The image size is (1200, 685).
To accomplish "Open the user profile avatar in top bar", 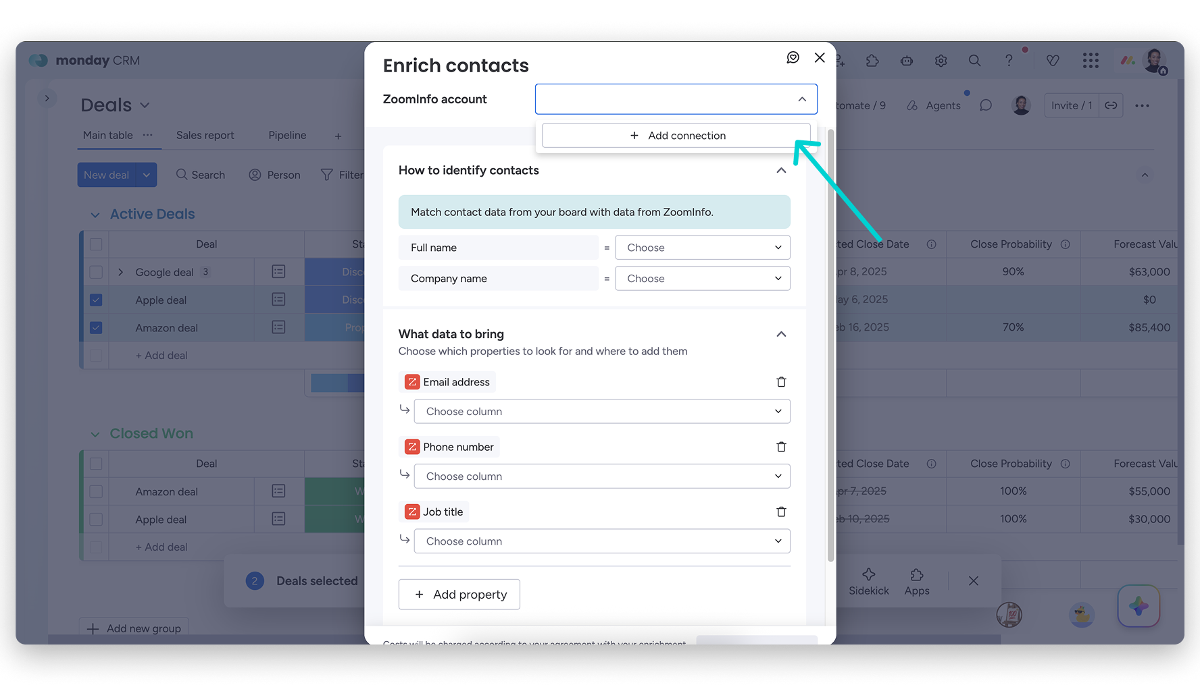I will (1155, 61).
